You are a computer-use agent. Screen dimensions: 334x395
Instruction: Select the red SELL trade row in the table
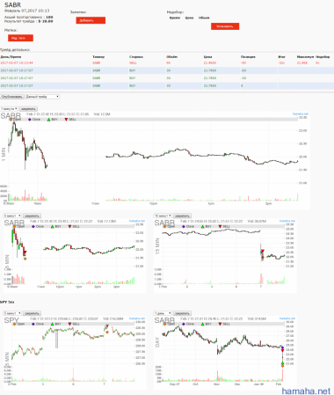[x=167, y=62]
